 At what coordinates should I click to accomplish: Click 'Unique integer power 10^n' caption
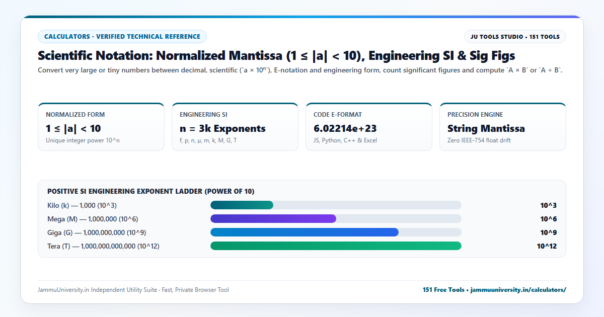coord(83,140)
